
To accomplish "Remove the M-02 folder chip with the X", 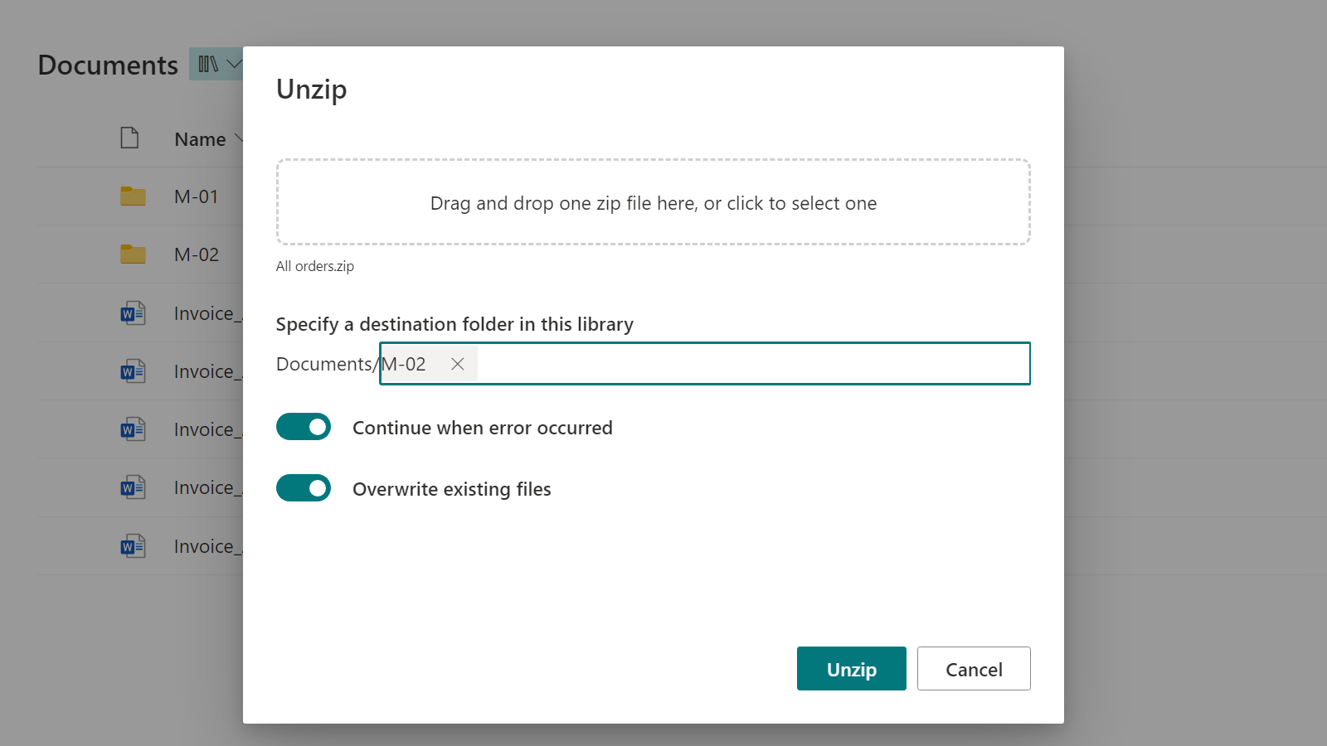I will pos(457,363).
